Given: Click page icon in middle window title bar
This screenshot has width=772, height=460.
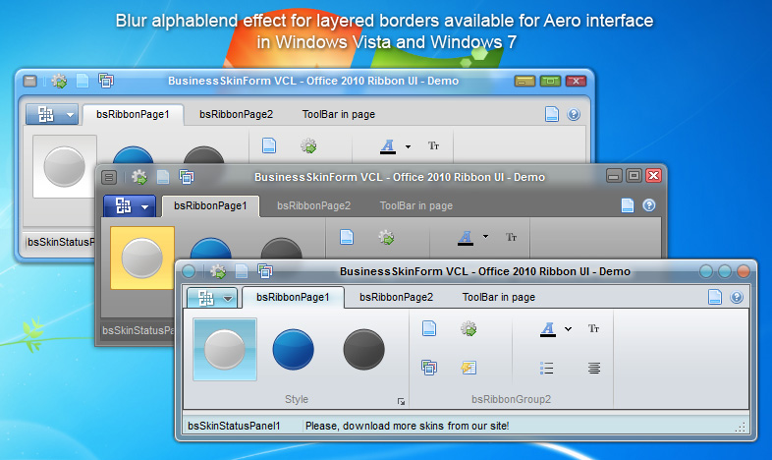Looking at the screenshot, I should [163, 176].
